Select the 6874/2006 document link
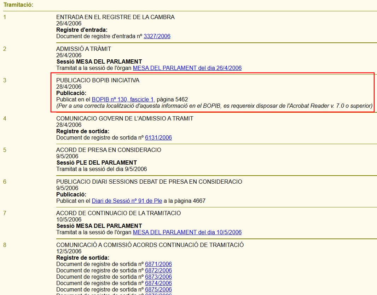This screenshot has width=377, height=295. (158, 283)
